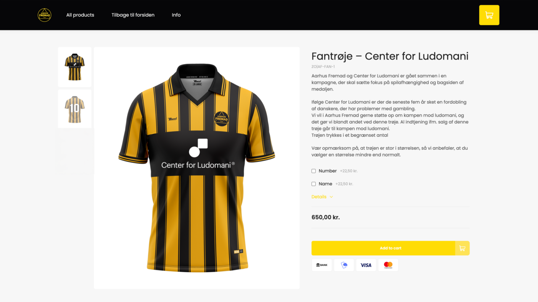Go to Tilbage til forsiden
Viewport: 538px width, 302px height.
tap(133, 15)
